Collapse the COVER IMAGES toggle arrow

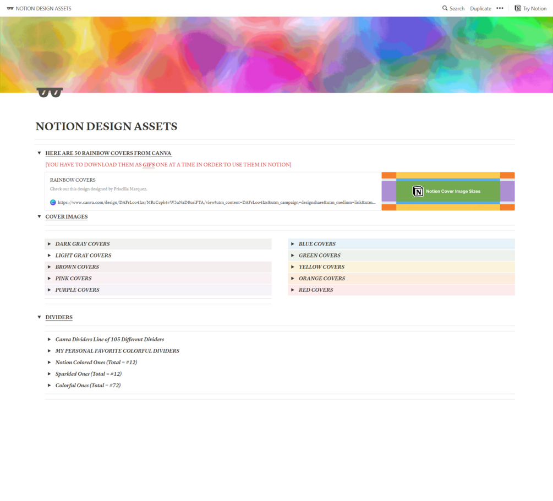coord(39,216)
